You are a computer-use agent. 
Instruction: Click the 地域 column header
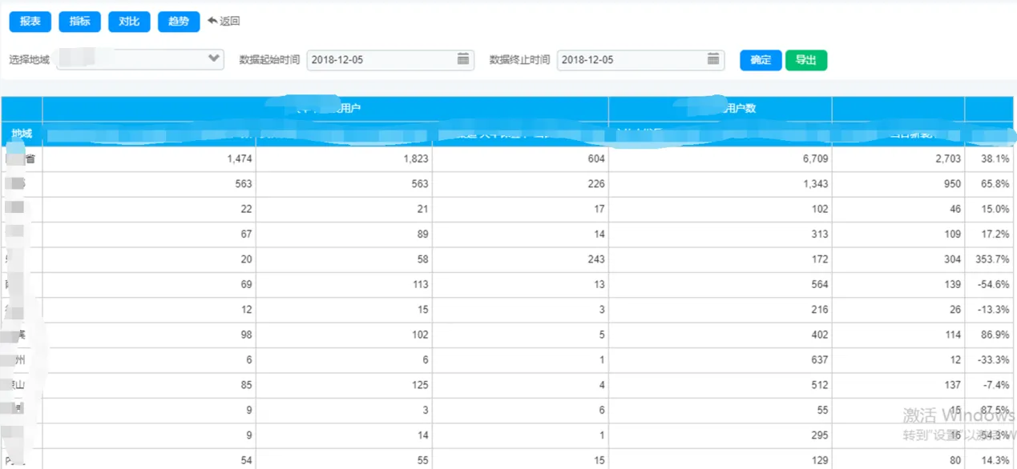point(22,134)
